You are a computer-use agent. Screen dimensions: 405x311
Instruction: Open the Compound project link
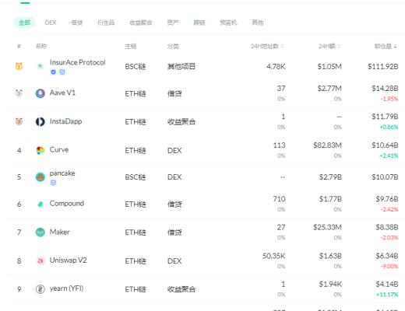[67, 204]
